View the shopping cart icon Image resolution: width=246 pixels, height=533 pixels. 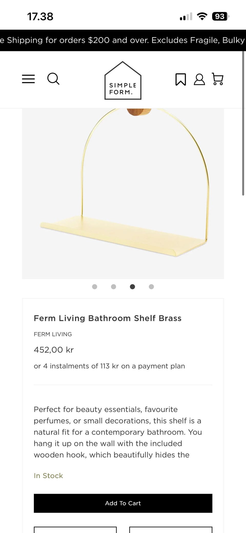(x=218, y=79)
